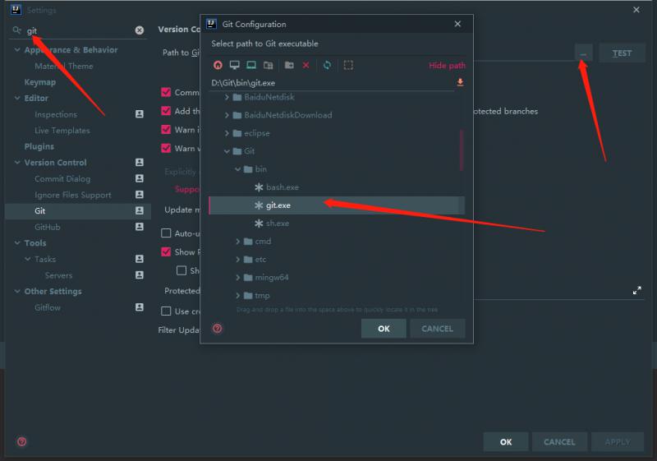Click the profile icon beside Gitflow
The height and width of the screenshot is (461, 657).
point(140,307)
